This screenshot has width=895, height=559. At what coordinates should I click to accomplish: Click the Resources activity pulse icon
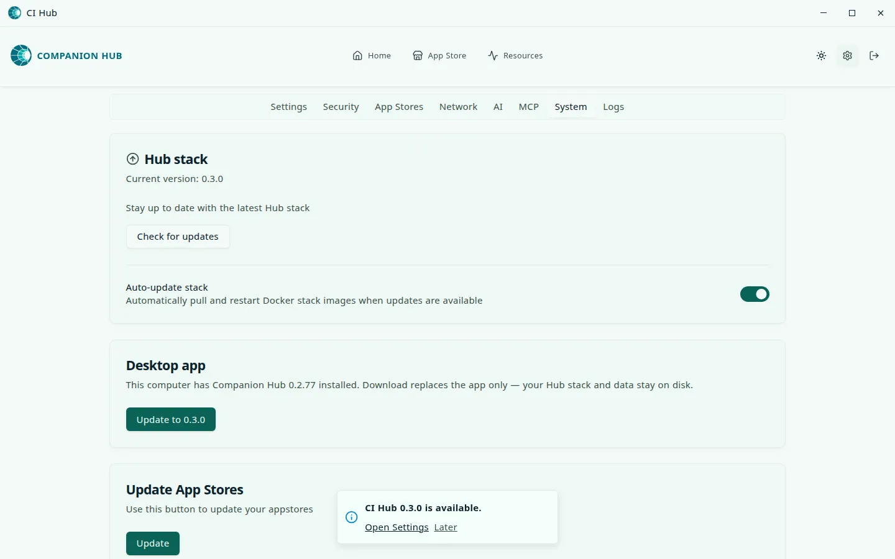click(493, 56)
